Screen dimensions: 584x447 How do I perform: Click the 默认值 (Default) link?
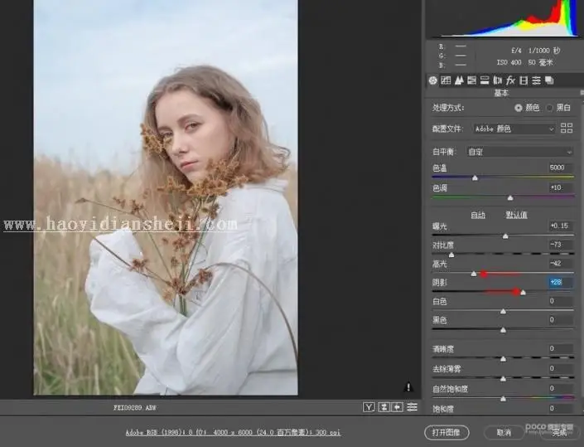tap(516, 215)
